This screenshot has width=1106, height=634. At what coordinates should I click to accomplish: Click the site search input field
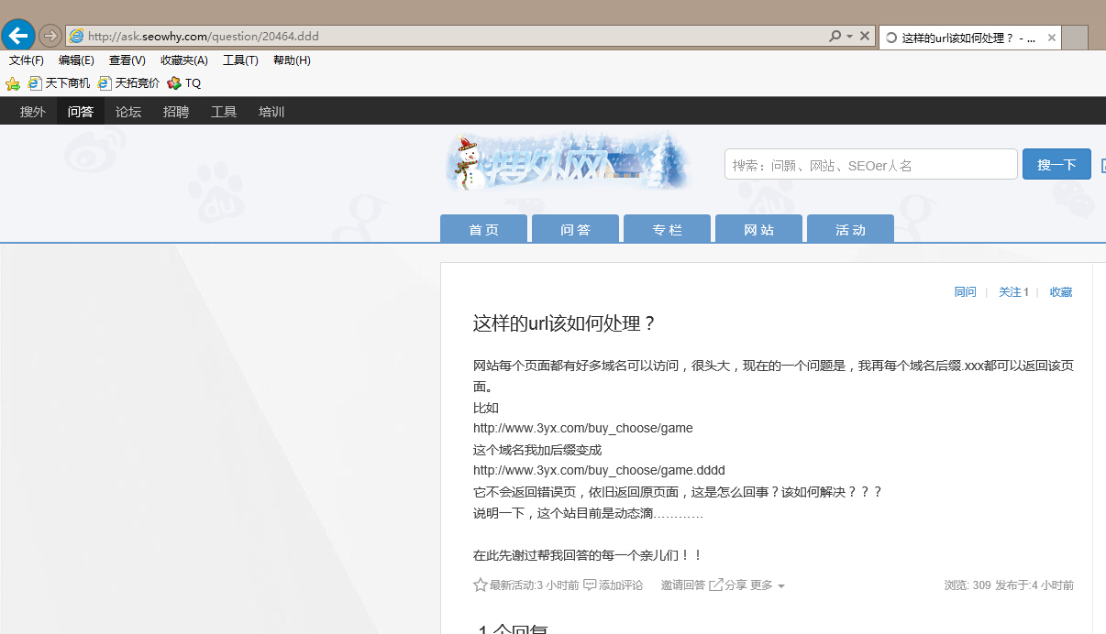pyautogui.click(x=870, y=165)
